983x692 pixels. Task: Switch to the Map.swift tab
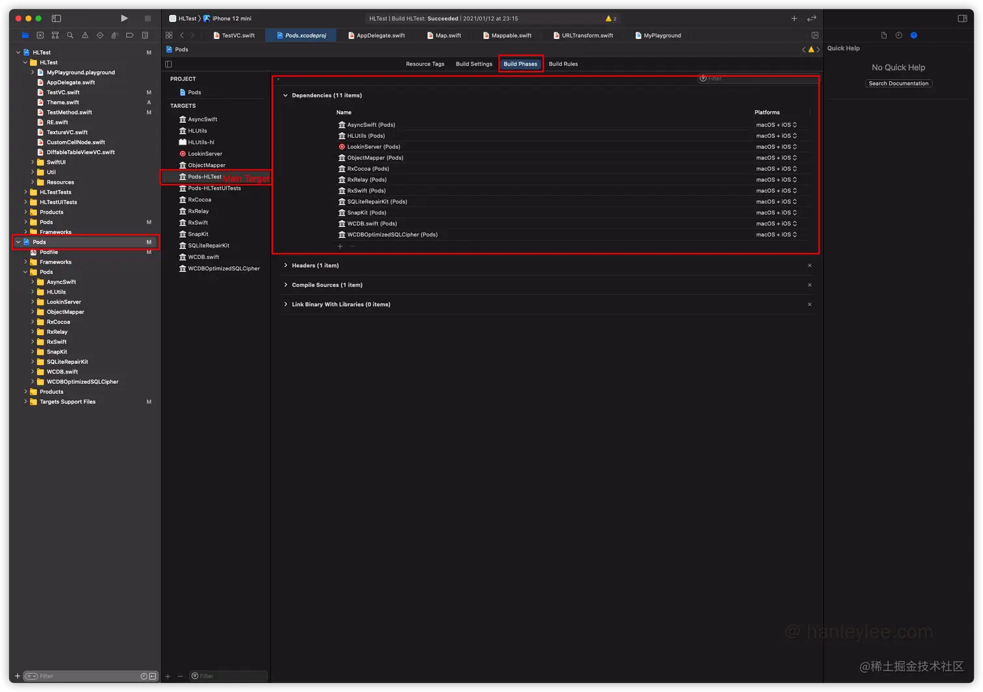[x=444, y=35]
